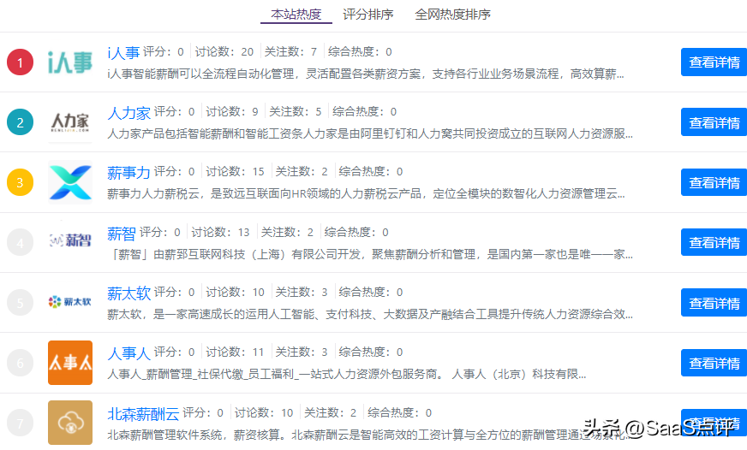Image resolution: width=747 pixels, height=450 pixels.
Task: Click the i人事 logo icon
Action: coord(69,62)
